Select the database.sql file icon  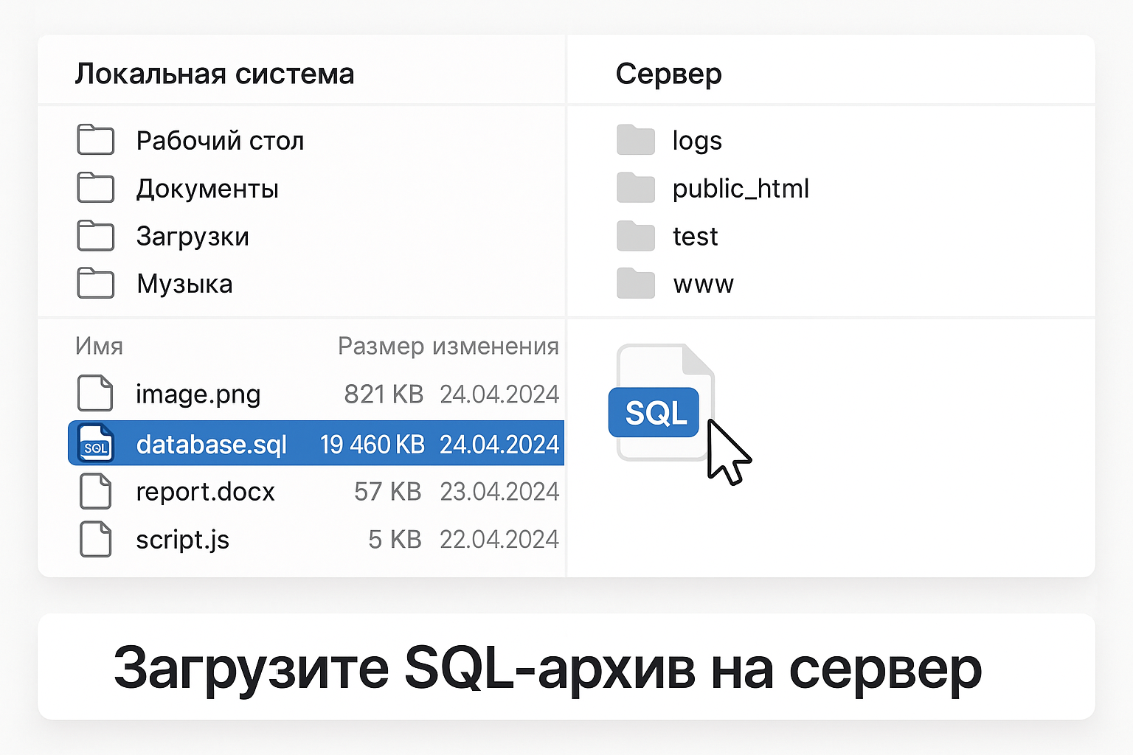(94, 443)
